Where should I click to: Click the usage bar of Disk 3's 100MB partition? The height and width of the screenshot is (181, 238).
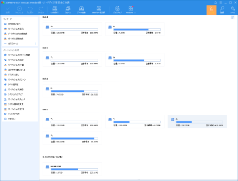(x=137, y=122)
